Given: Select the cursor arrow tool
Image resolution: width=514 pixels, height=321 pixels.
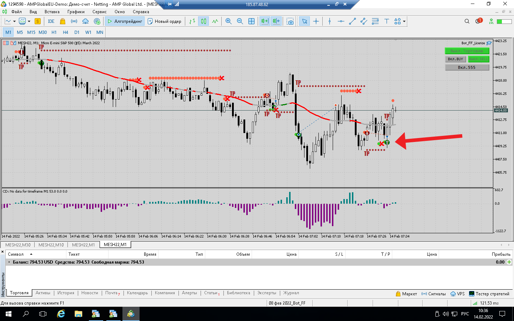Looking at the screenshot, I should [x=304, y=21].
